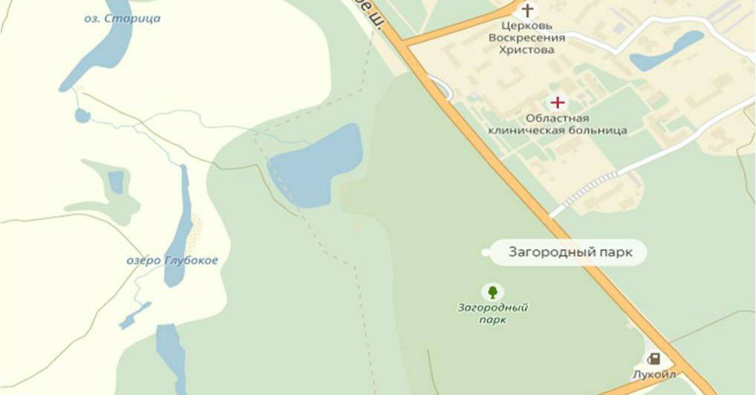The width and height of the screenshot is (756, 395).
Task: Click the green tree park icon
Action: (492, 293)
